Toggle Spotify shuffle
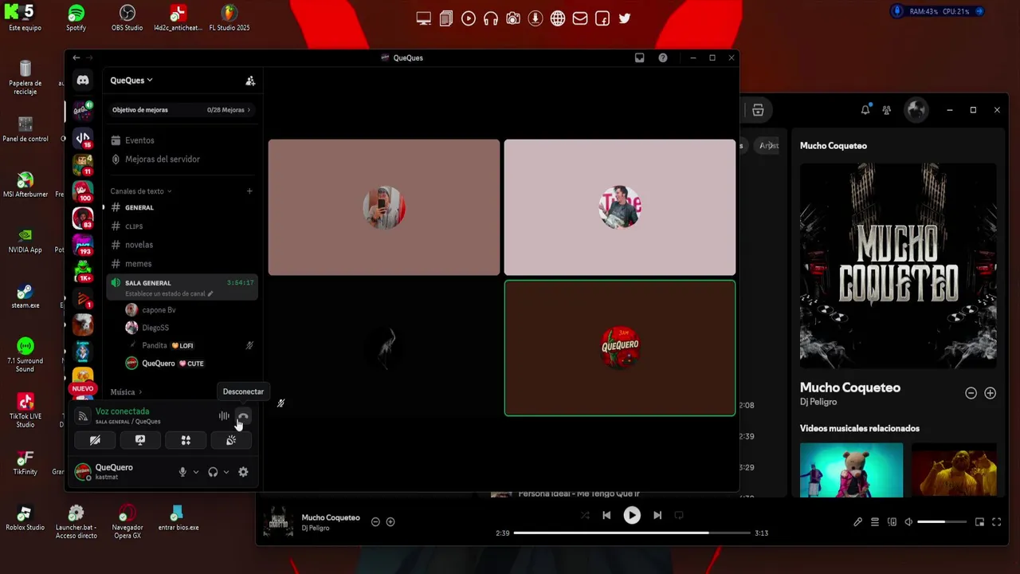 (585, 515)
